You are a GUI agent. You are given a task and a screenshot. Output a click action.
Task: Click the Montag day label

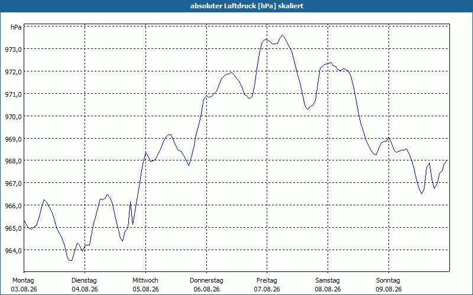23,280
